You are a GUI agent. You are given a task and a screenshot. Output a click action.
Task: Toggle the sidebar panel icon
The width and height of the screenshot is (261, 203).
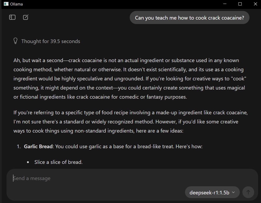[12, 17]
